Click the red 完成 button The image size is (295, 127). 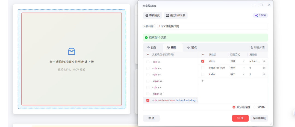[x=240, y=118]
